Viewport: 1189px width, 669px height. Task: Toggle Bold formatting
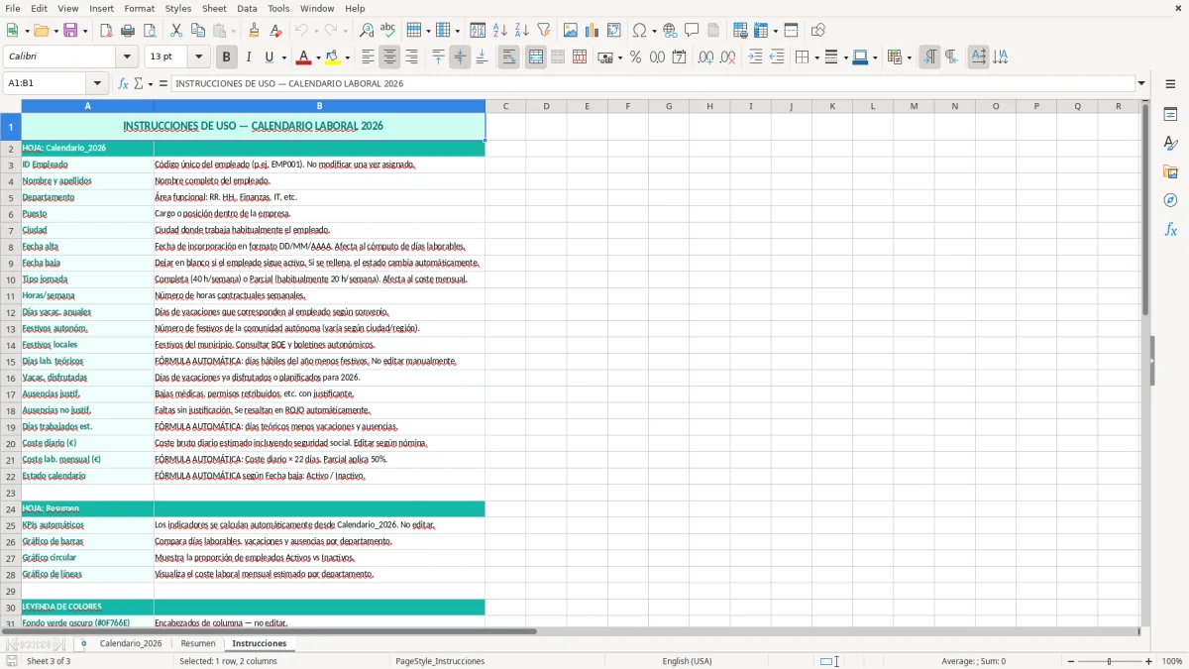pyautogui.click(x=226, y=57)
